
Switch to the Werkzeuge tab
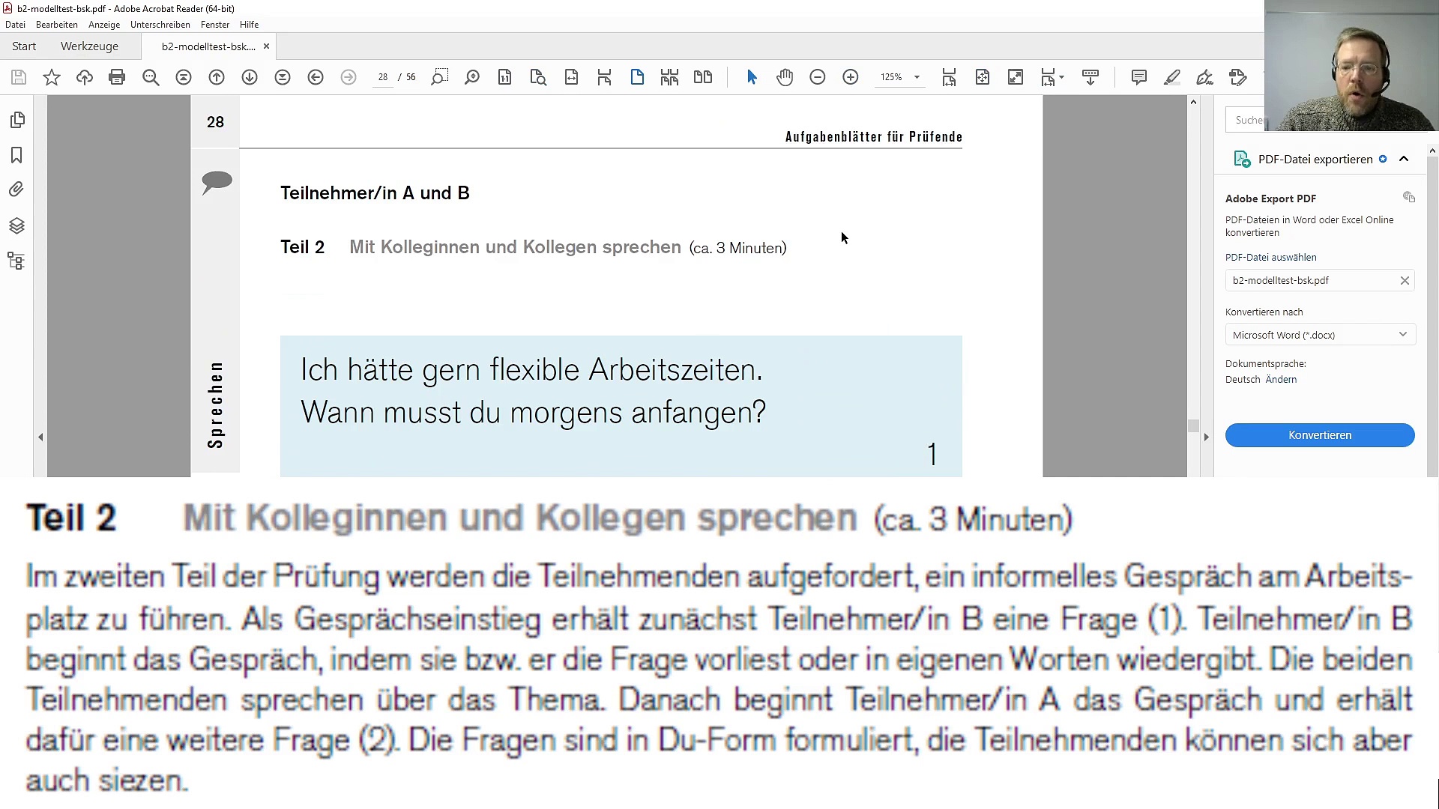(89, 46)
